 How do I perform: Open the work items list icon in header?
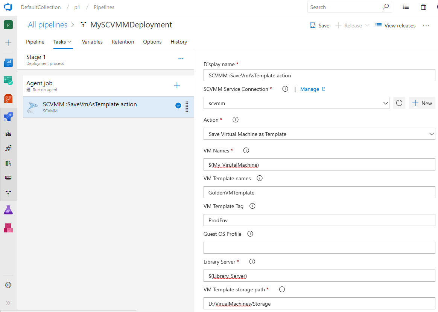coord(406,7)
